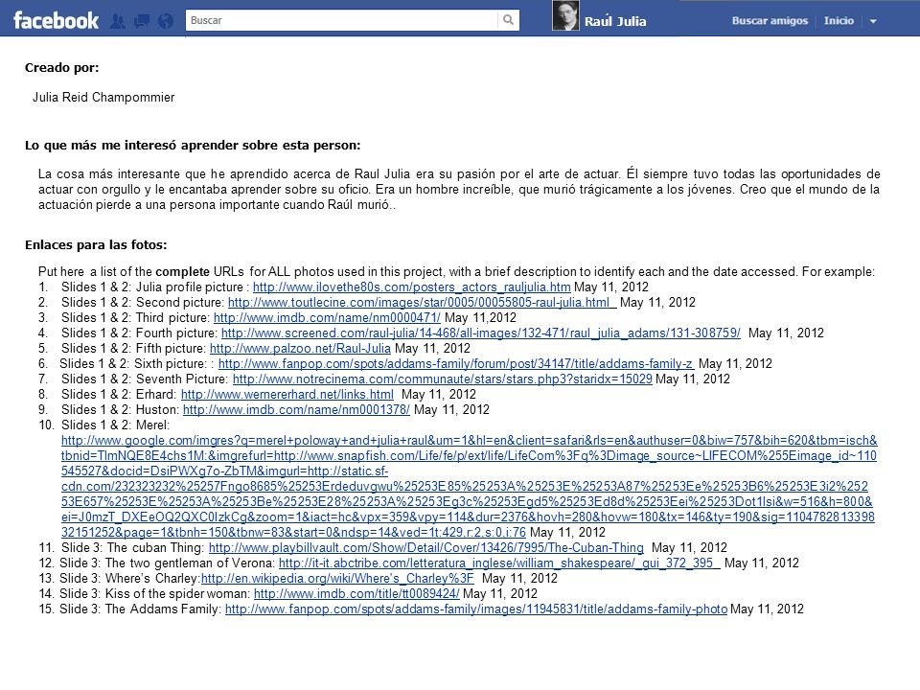The image size is (920, 690).
Task: Click 'Slides 1 & 2: Erhard:' text
Action: 119,394
